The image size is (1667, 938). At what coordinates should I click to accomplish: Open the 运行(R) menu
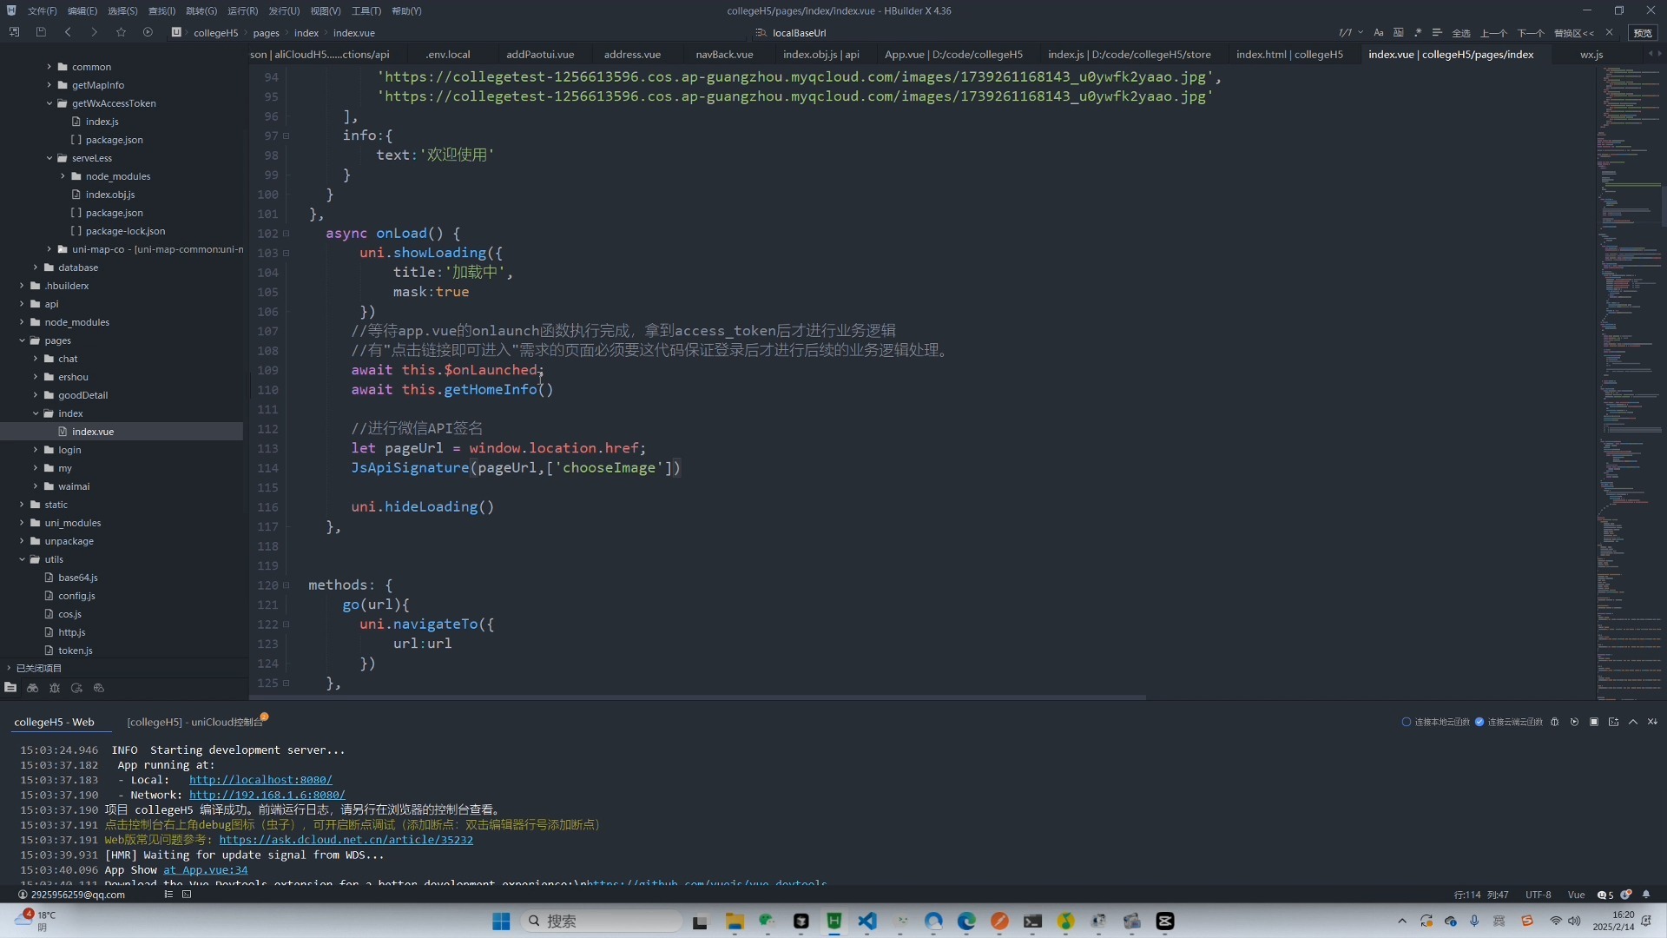click(242, 10)
